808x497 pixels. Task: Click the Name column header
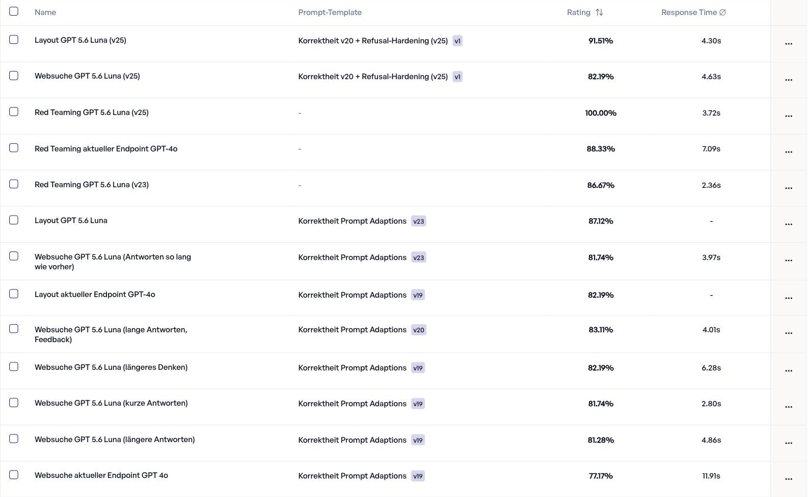[x=45, y=12]
